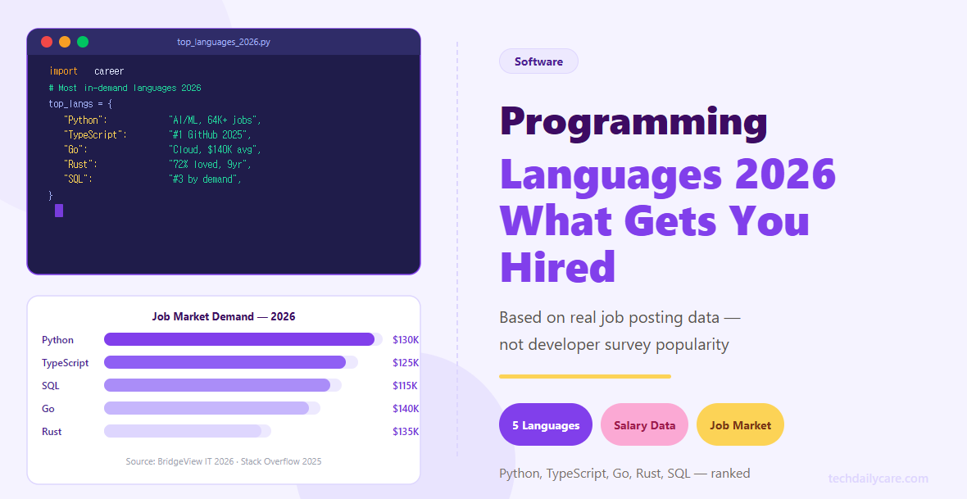Click the top_langs = { code line
The height and width of the screenshot is (499, 967).
(x=80, y=103)
